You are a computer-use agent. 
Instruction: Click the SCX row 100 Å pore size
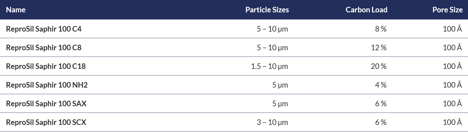point(452,122)
